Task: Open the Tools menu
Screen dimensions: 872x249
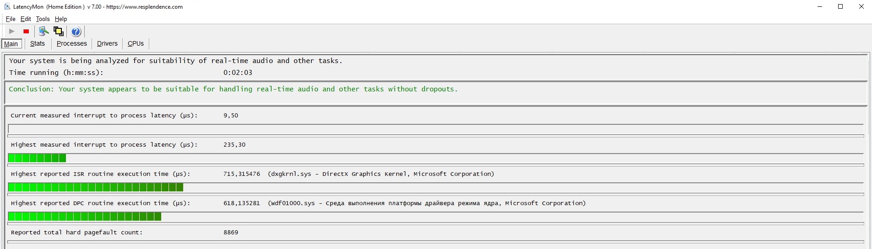Action: point(43,19)
